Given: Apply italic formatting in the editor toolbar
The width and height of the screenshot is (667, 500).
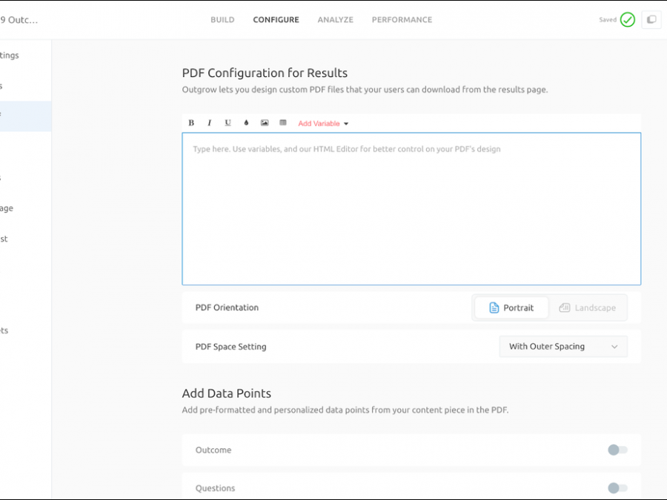Looking at the screenshot, I should tap(209, 123).
